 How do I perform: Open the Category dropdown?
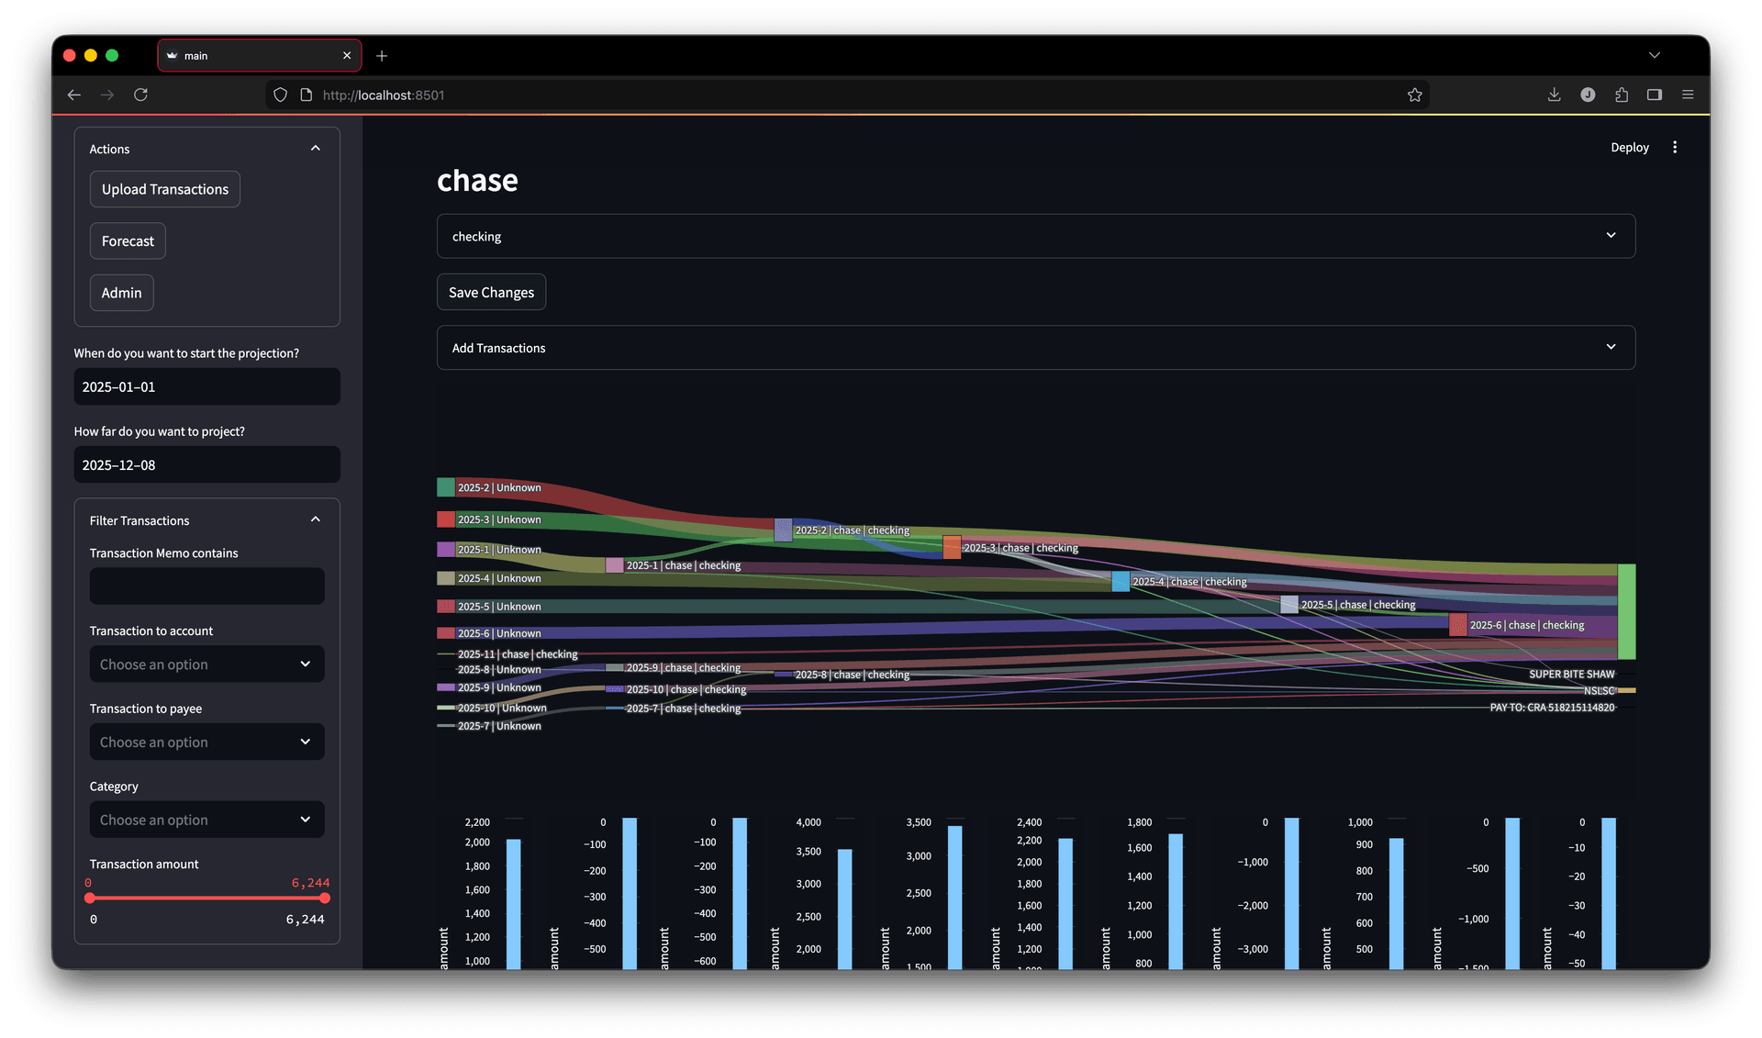tap(206, 819)
